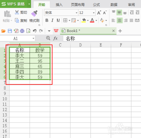
Task: Open the font color dropdown arrow
Action: click(96, 21)
